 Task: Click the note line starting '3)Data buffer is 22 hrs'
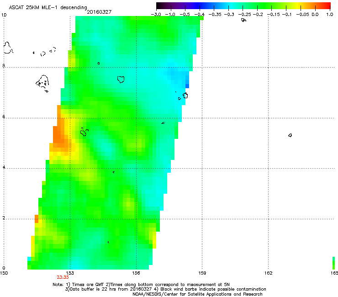[x=165, y=289]
